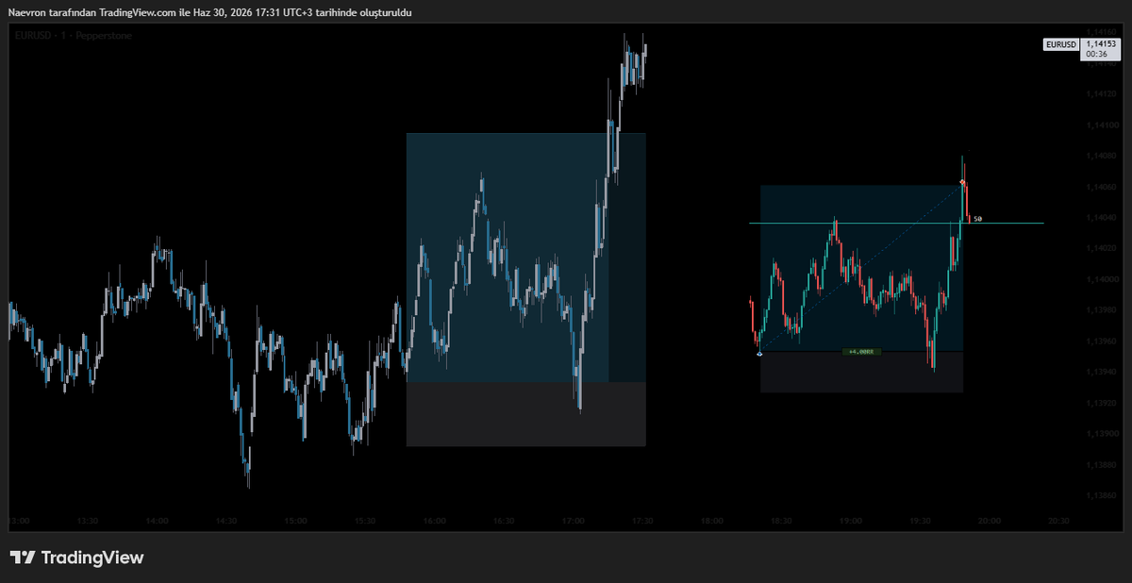Select the orange anchor point at trend line end
Viewport: 1132px width, 583px height.
point(962,181)
